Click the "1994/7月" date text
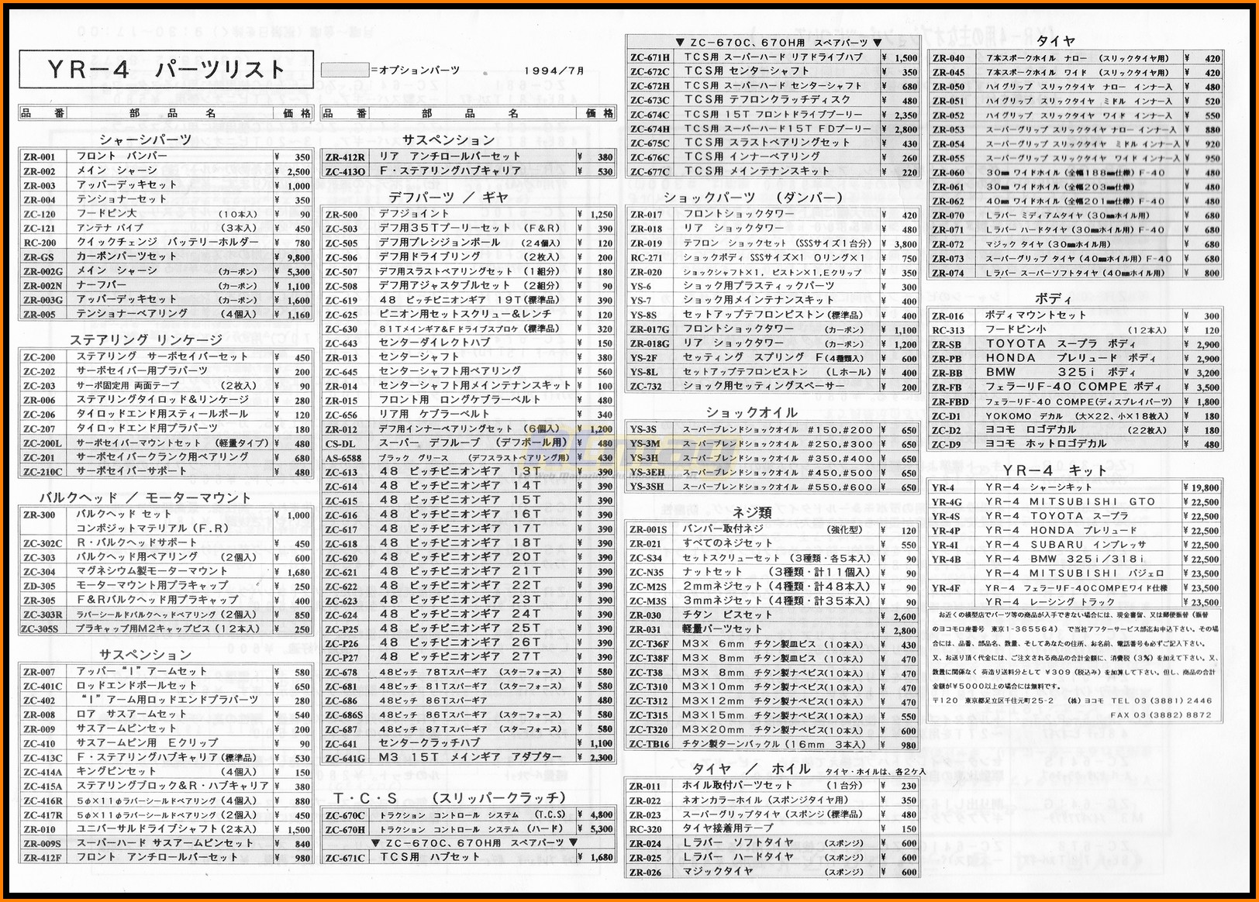The width and height of the screenshot is (1259, 902). tap(554, 71)
